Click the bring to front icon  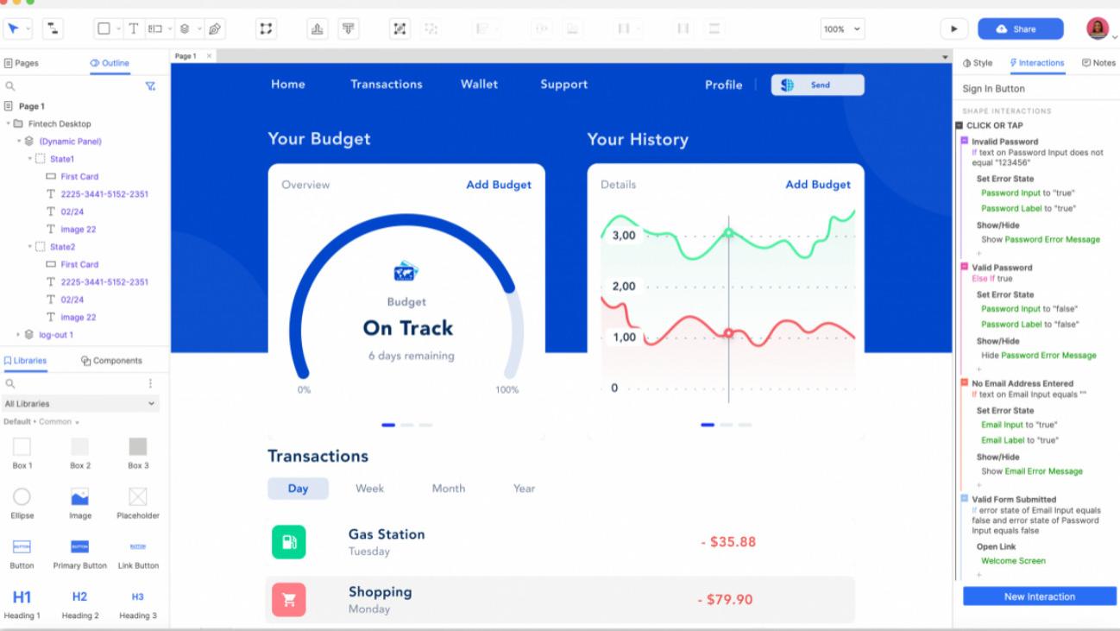[318, 28]
